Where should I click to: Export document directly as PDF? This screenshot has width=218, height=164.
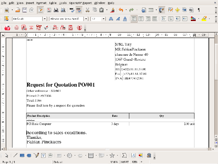coord(49,10)
